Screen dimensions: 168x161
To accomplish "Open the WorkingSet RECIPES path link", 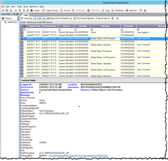I will tap(78, 156).
